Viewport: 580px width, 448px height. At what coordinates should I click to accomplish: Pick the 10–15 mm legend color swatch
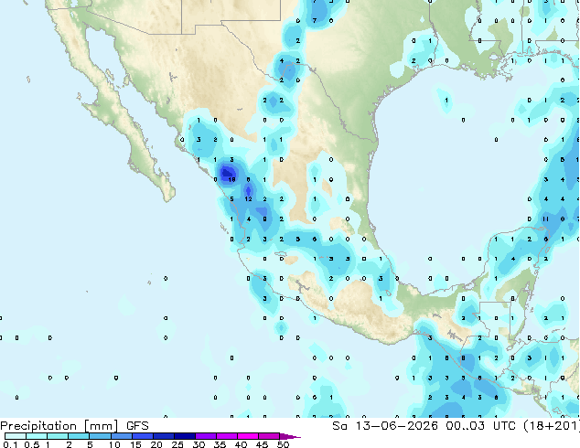click(121, 436)
